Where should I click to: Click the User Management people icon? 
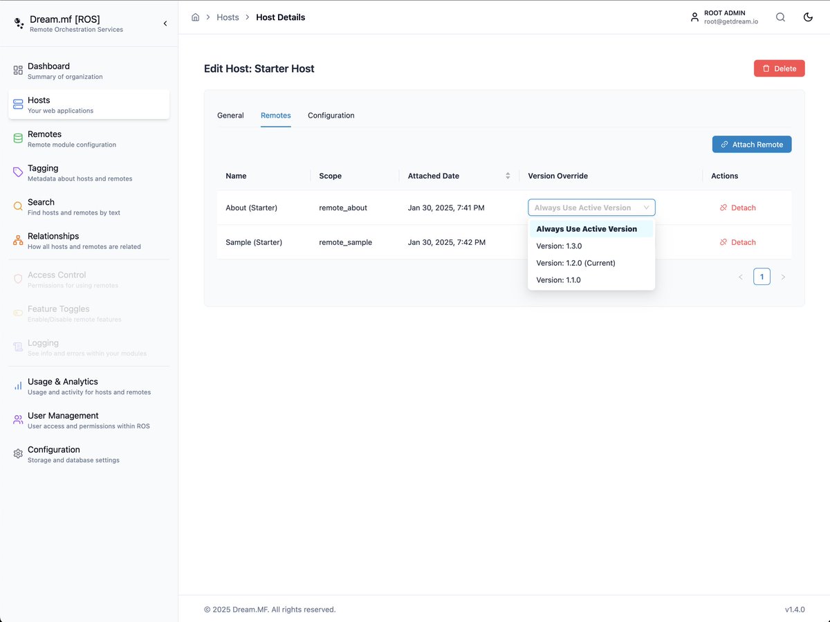coord(18,419)
